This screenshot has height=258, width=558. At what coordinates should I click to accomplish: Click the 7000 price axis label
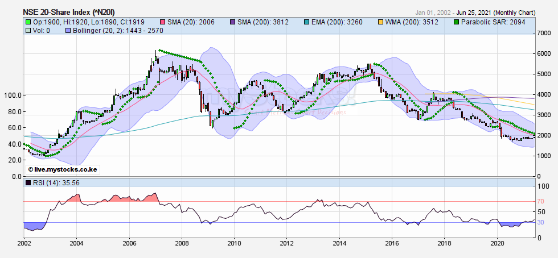coord(544,34)
